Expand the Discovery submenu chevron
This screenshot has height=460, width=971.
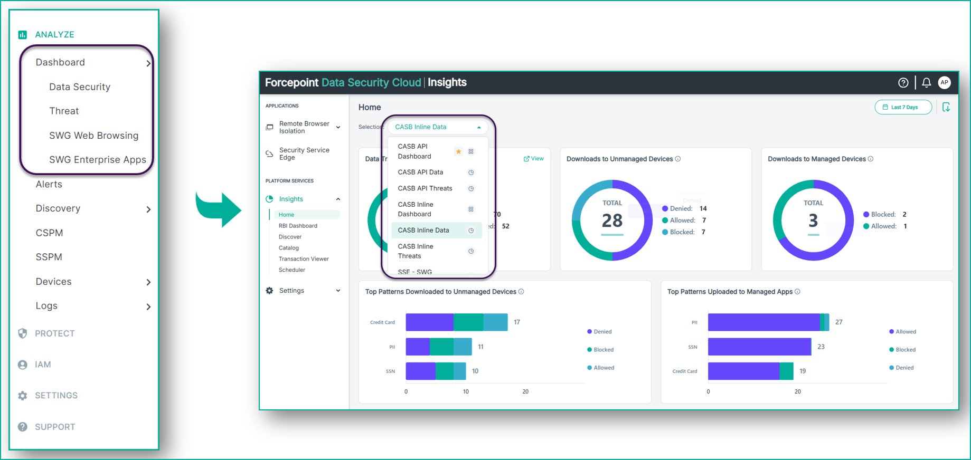148,209
